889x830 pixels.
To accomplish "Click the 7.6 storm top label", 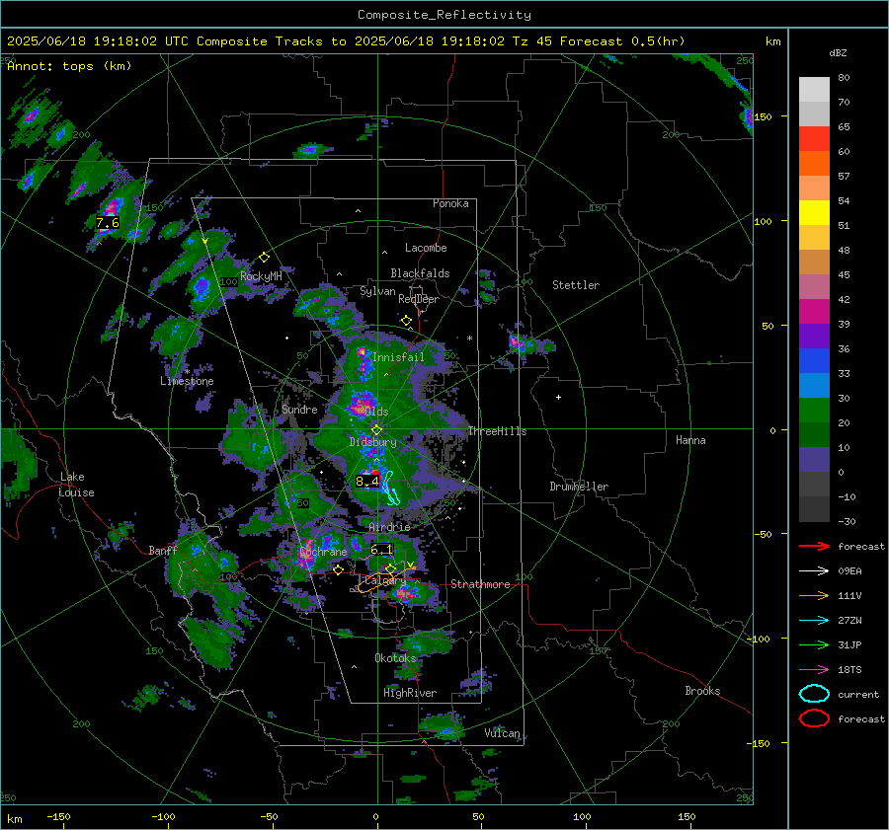I will [x=108, y=223].
